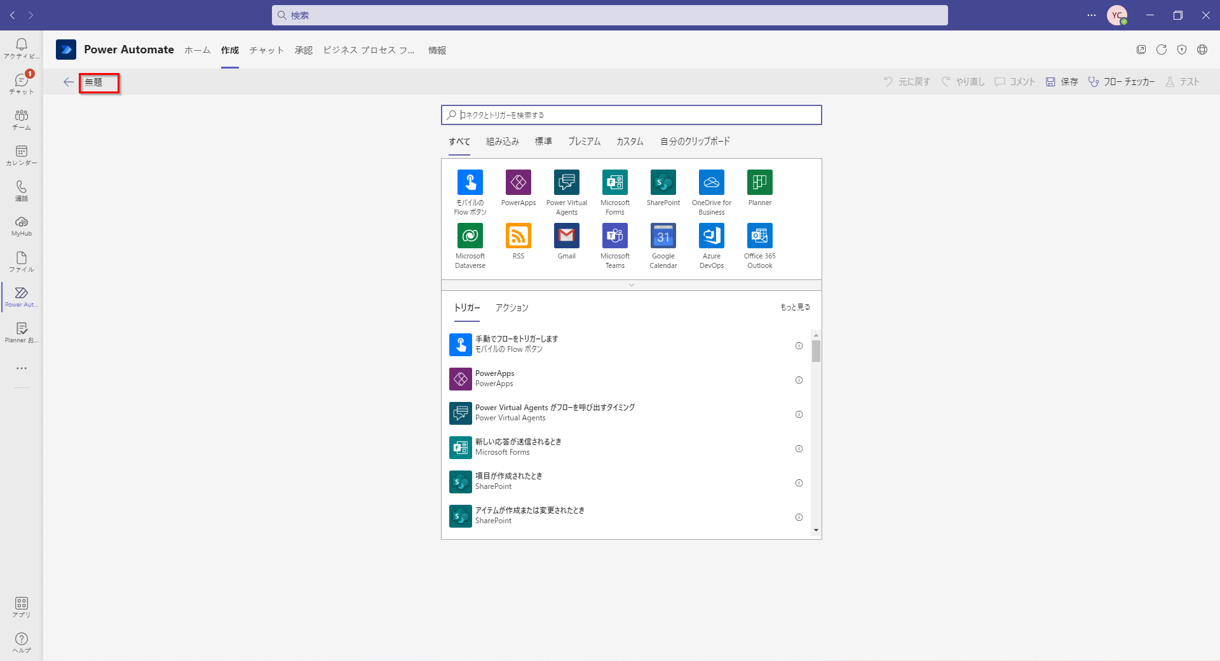
Task: Select the Azure DevOps connector icon
Action: (x=712, y=236)
